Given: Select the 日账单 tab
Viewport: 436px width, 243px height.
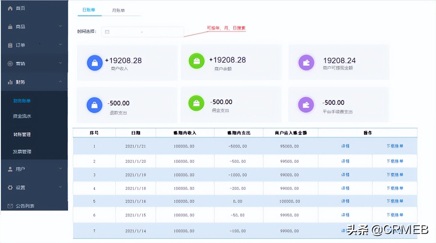Looking at the screenshot, I should [x=89, y=10].
